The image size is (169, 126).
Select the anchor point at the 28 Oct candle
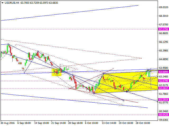tap(137, 81)
